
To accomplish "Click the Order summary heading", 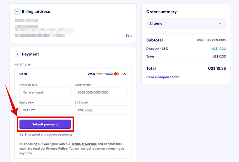I will 161,12.
